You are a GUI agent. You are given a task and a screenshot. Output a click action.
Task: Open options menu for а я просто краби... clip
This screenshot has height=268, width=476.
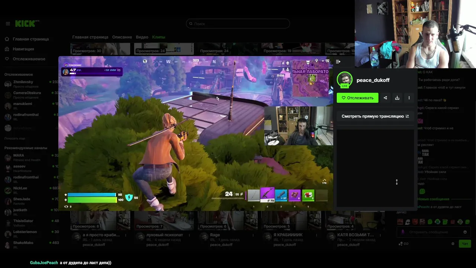pyautogui.click(x=126, y=235)
